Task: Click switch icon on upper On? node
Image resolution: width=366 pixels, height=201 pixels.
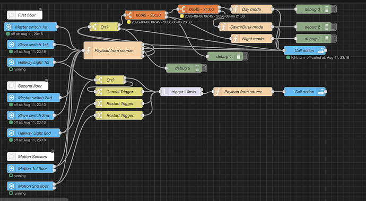Action: click(x=94, y=27)
